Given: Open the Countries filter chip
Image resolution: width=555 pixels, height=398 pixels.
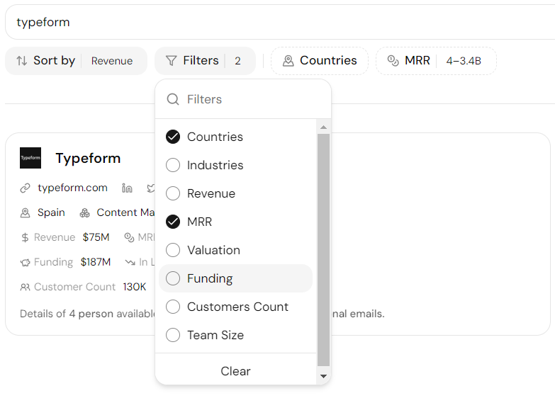Looking at the screenshot, I should click(320, 61).
